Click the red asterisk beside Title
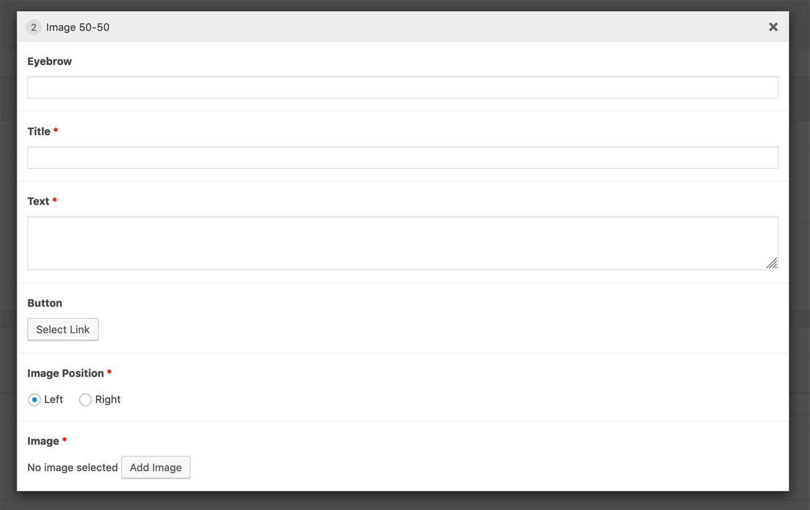This screenshot has width=810, height=510. [56, 131]
